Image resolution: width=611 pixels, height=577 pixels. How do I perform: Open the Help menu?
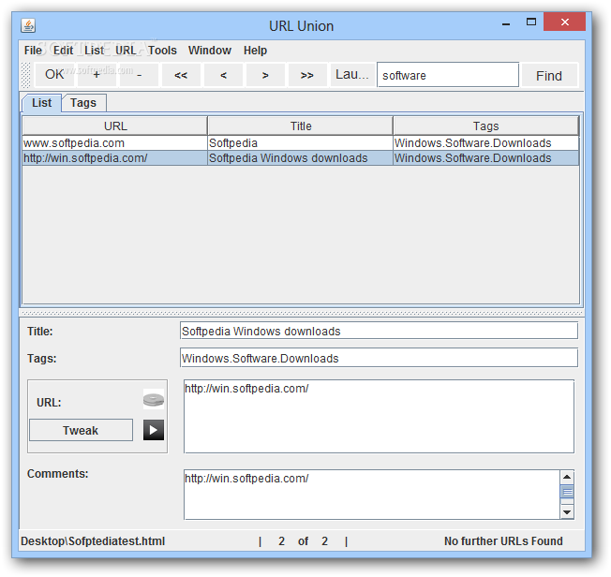[x=255, y=51]
